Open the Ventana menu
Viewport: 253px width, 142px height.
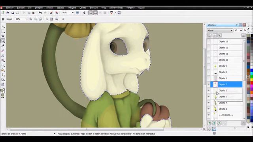[130, 8]
